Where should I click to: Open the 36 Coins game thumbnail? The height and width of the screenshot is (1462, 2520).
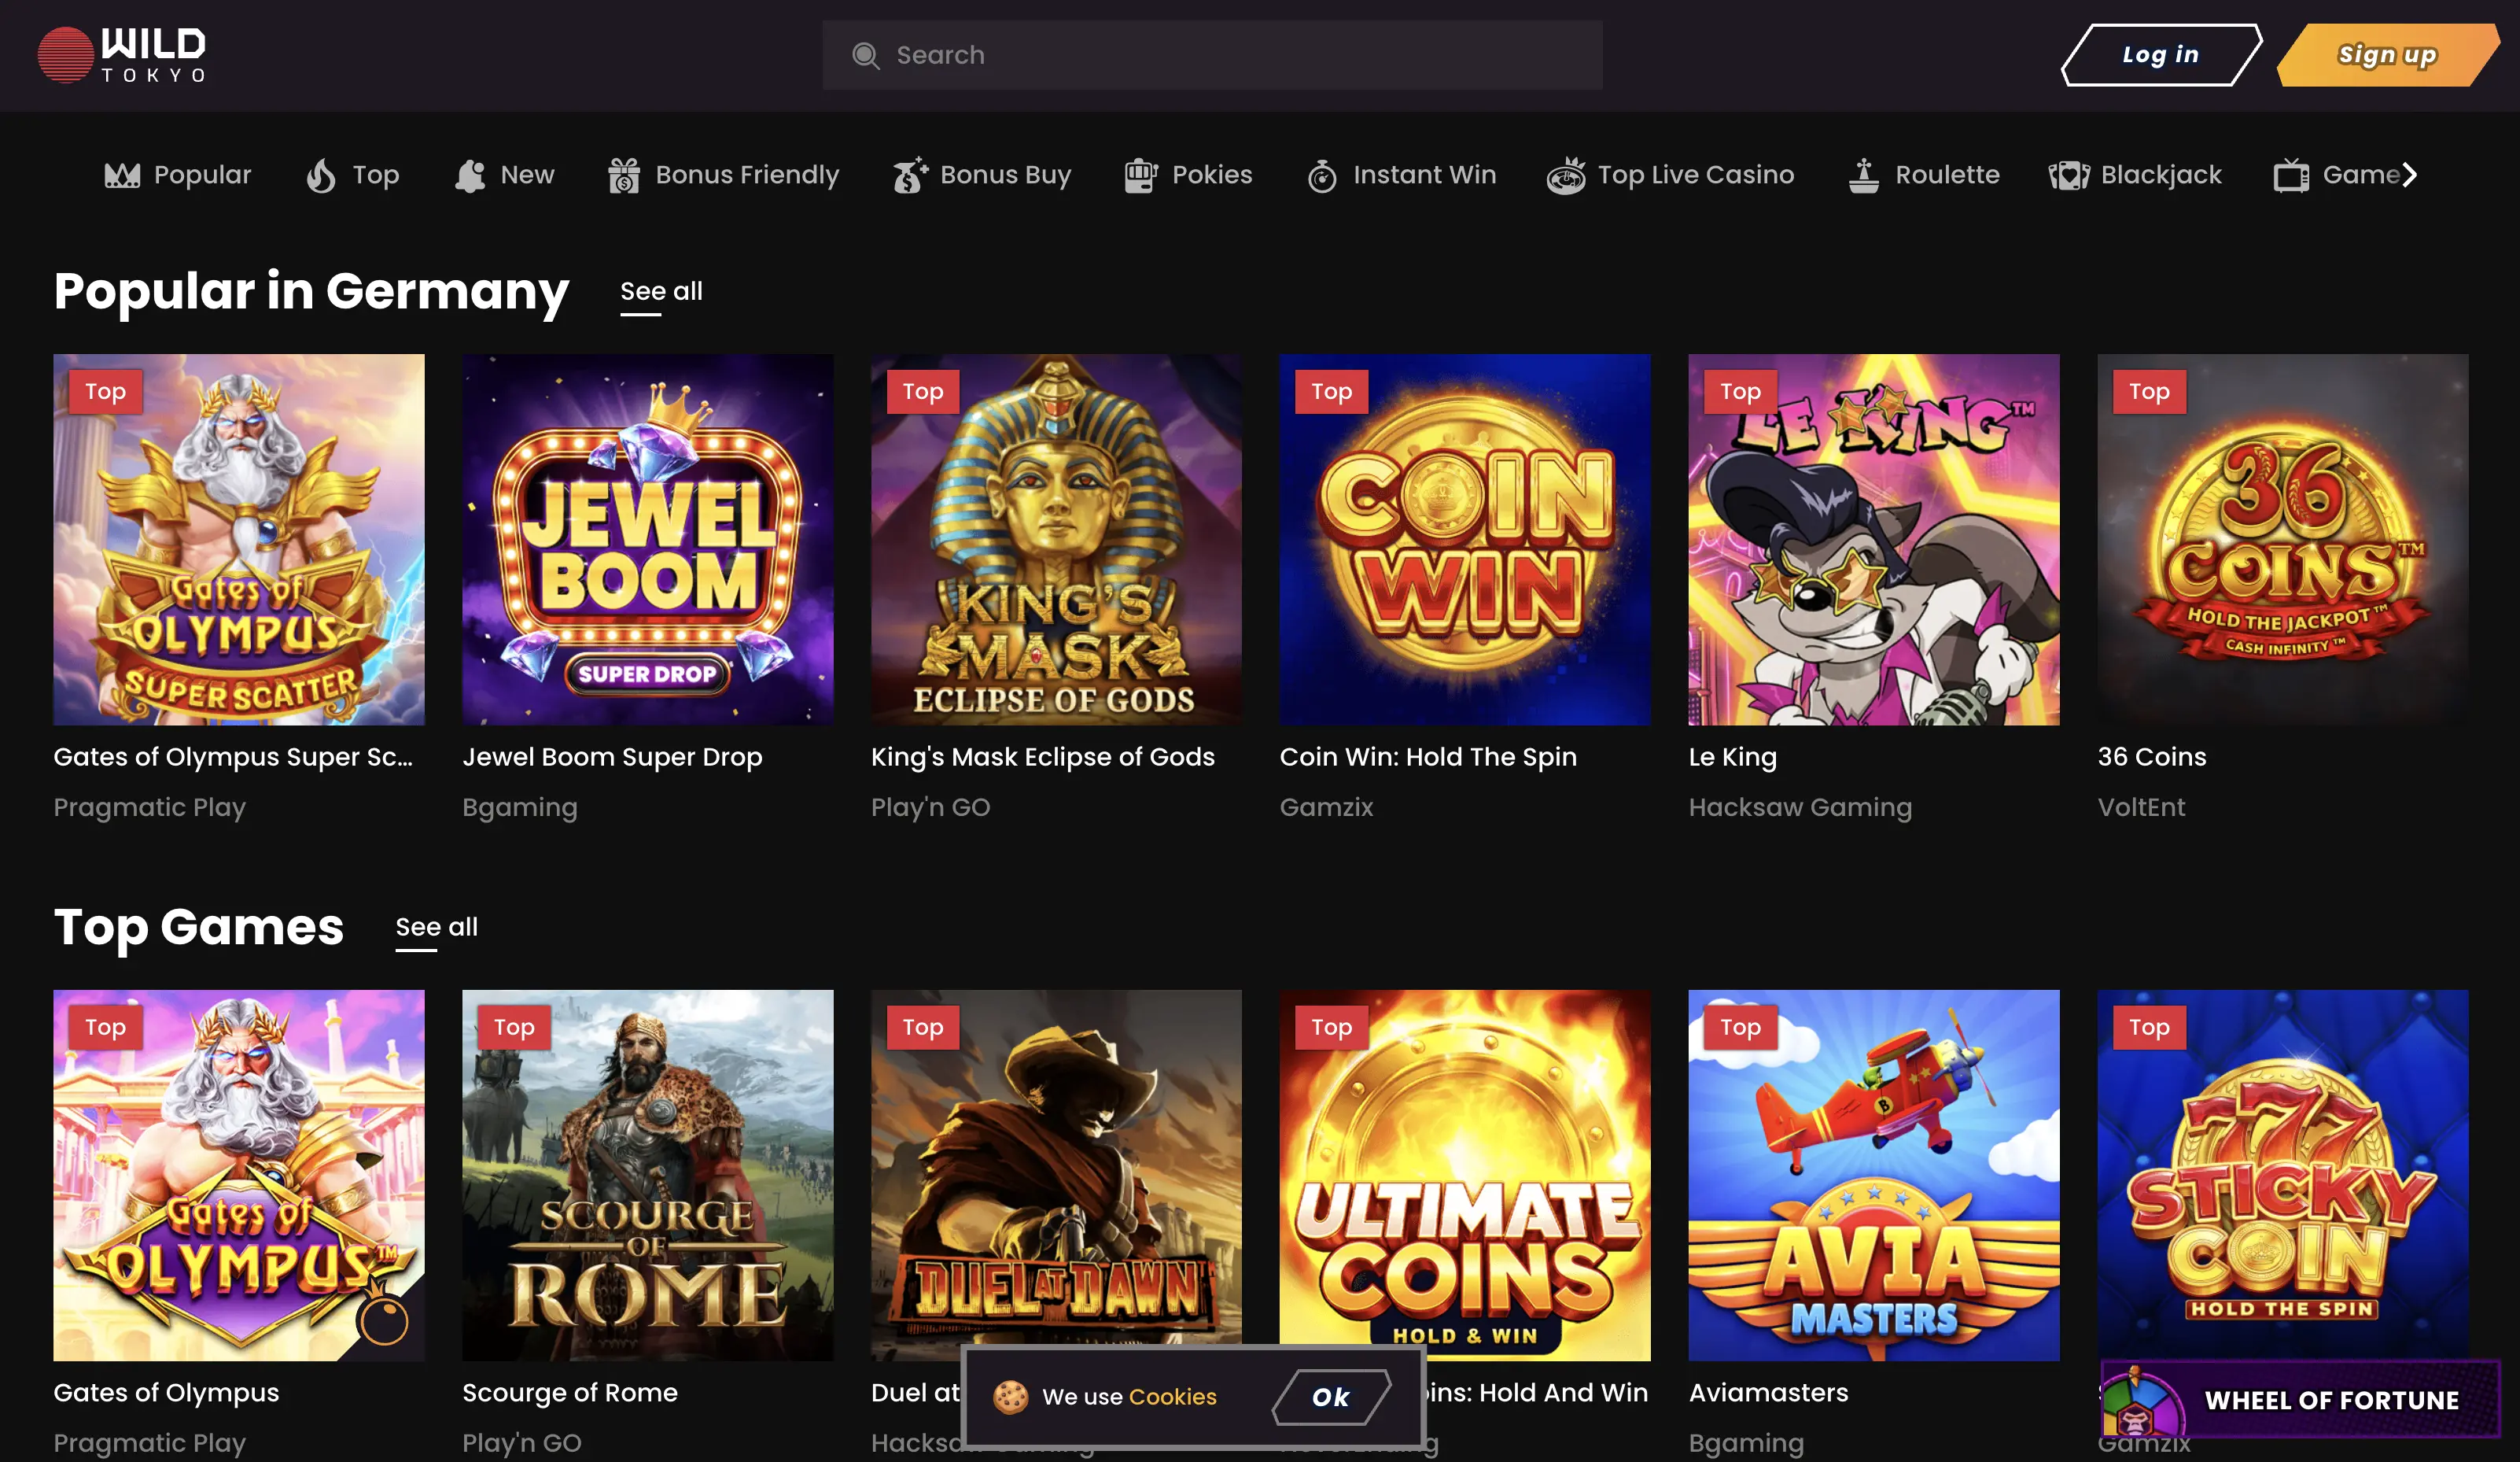(x=2283, y=539)
